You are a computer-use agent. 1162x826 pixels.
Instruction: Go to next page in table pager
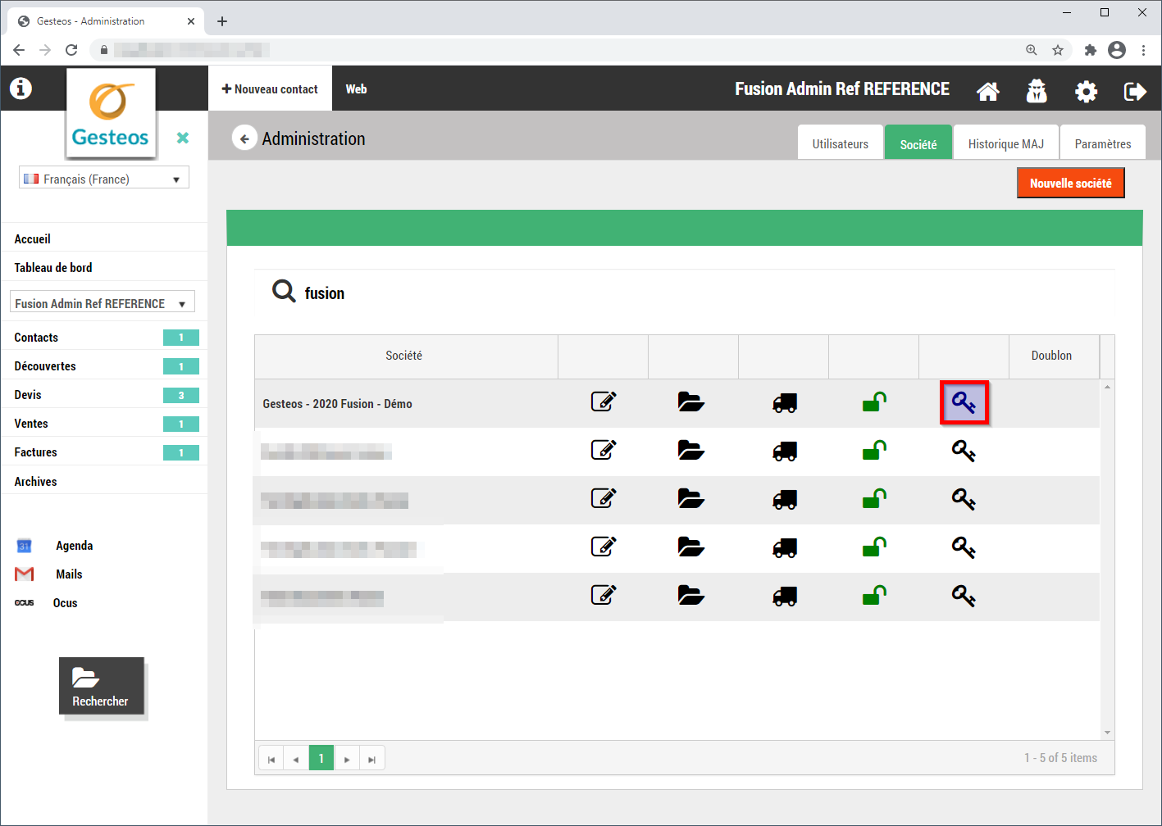[x=347, y=759]
